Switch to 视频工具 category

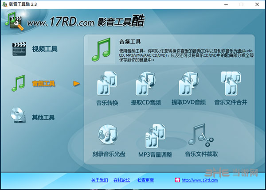(x=45, y=49)
